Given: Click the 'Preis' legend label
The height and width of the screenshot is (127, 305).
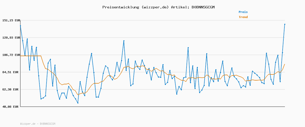Looking at the screenshot, I should pyautogui.click(x=243, y=12).
